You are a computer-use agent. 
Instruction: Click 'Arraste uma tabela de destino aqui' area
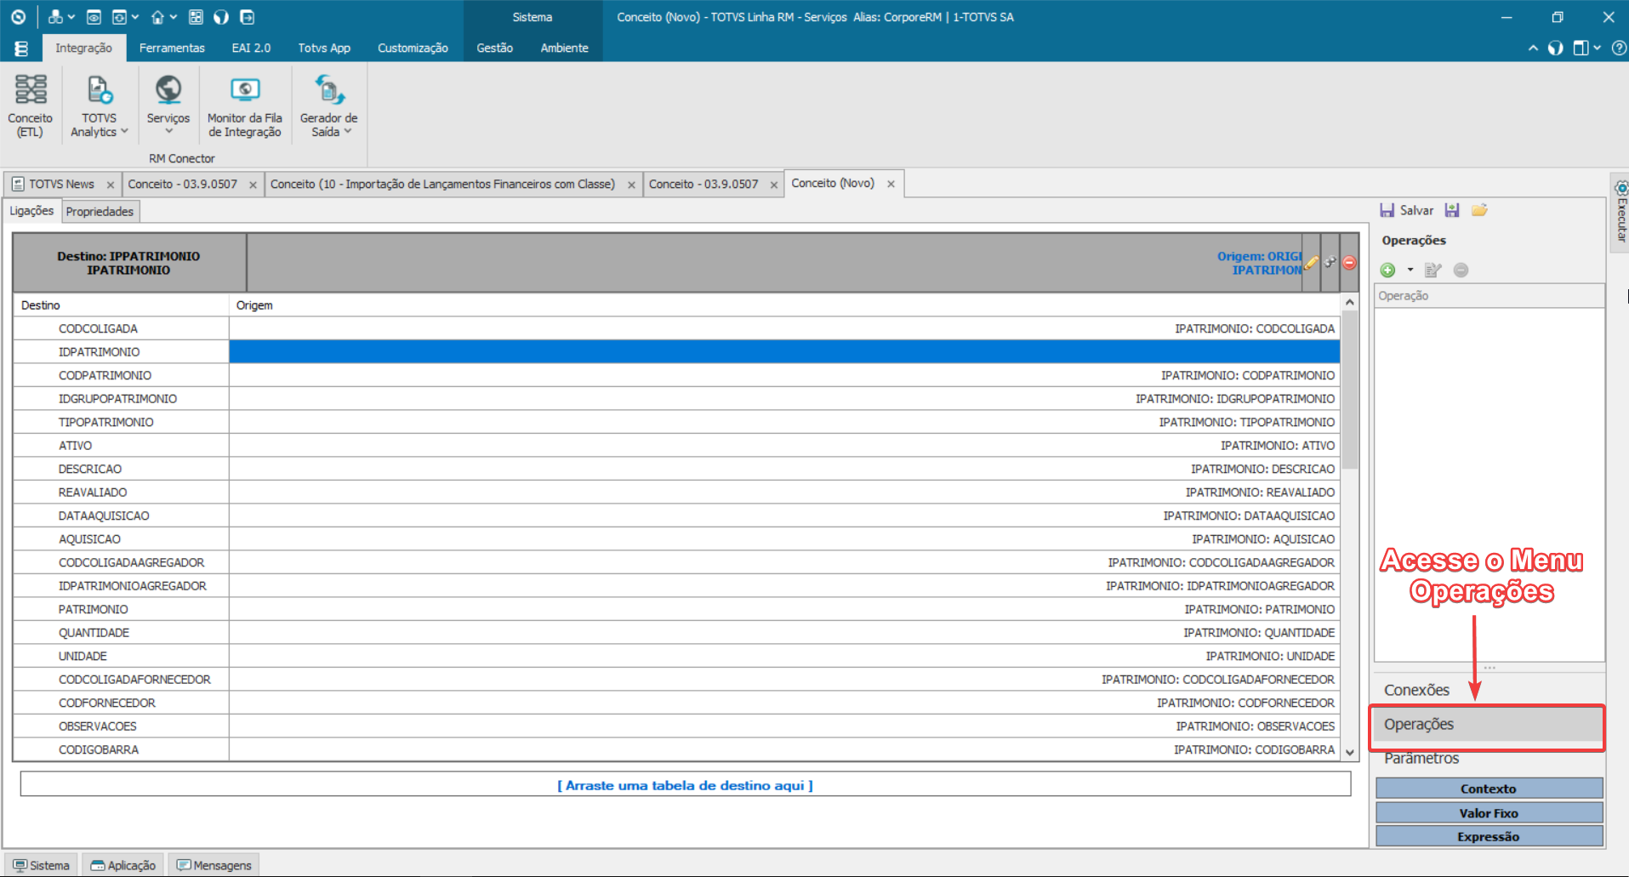(685, 785)
